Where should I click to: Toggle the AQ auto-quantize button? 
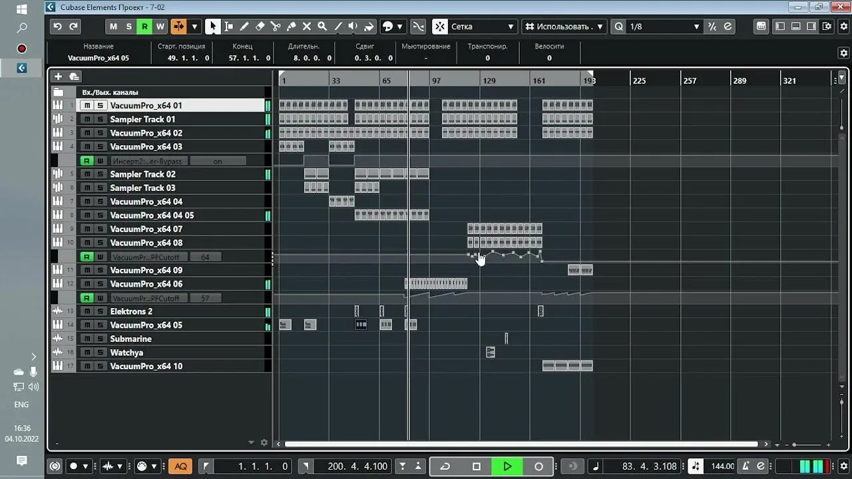[180, 466]
